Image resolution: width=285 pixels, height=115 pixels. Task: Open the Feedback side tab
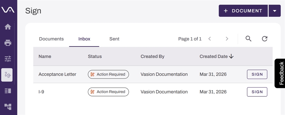[x=280, y=74]
